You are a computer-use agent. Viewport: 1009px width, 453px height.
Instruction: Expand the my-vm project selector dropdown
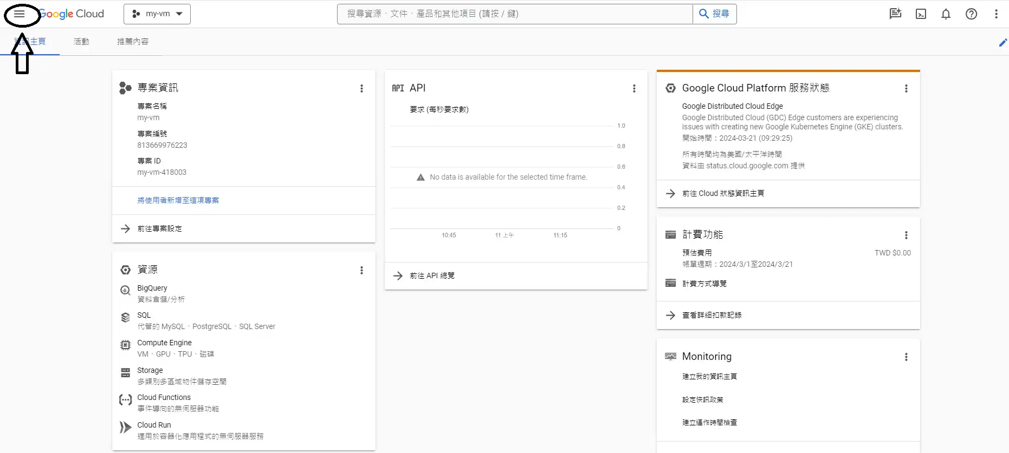click(157, 14)
